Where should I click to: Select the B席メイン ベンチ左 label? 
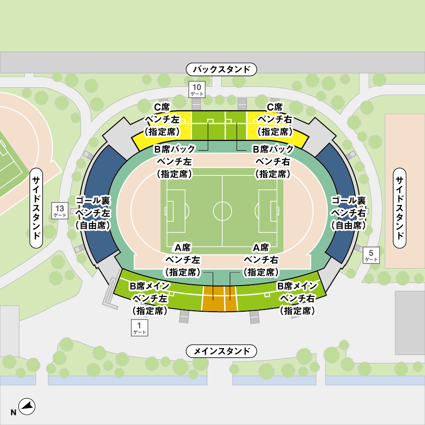[150, 298]
